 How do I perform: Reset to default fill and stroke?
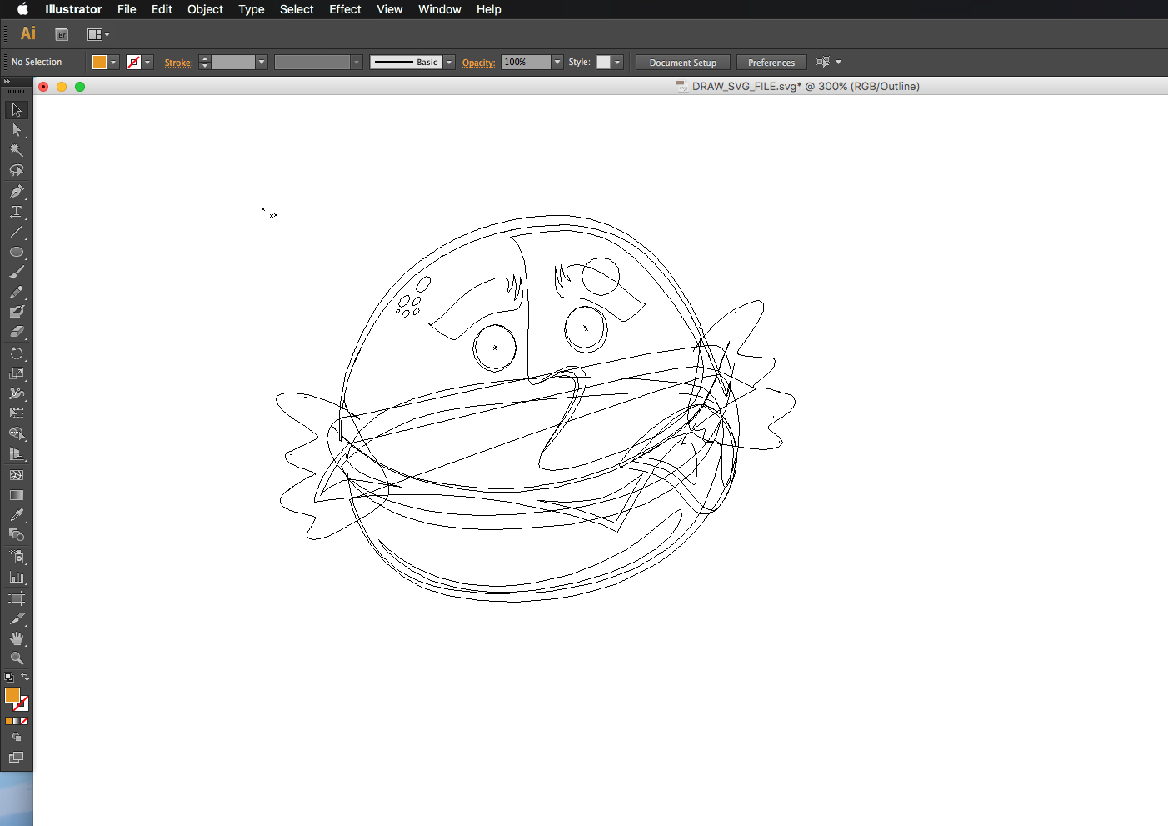(x=8, y=678)
